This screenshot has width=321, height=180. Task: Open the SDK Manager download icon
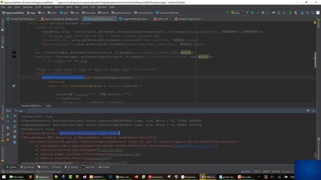(x=302, y=12)
